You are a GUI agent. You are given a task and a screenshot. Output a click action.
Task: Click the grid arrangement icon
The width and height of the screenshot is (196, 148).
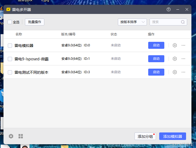21,136
